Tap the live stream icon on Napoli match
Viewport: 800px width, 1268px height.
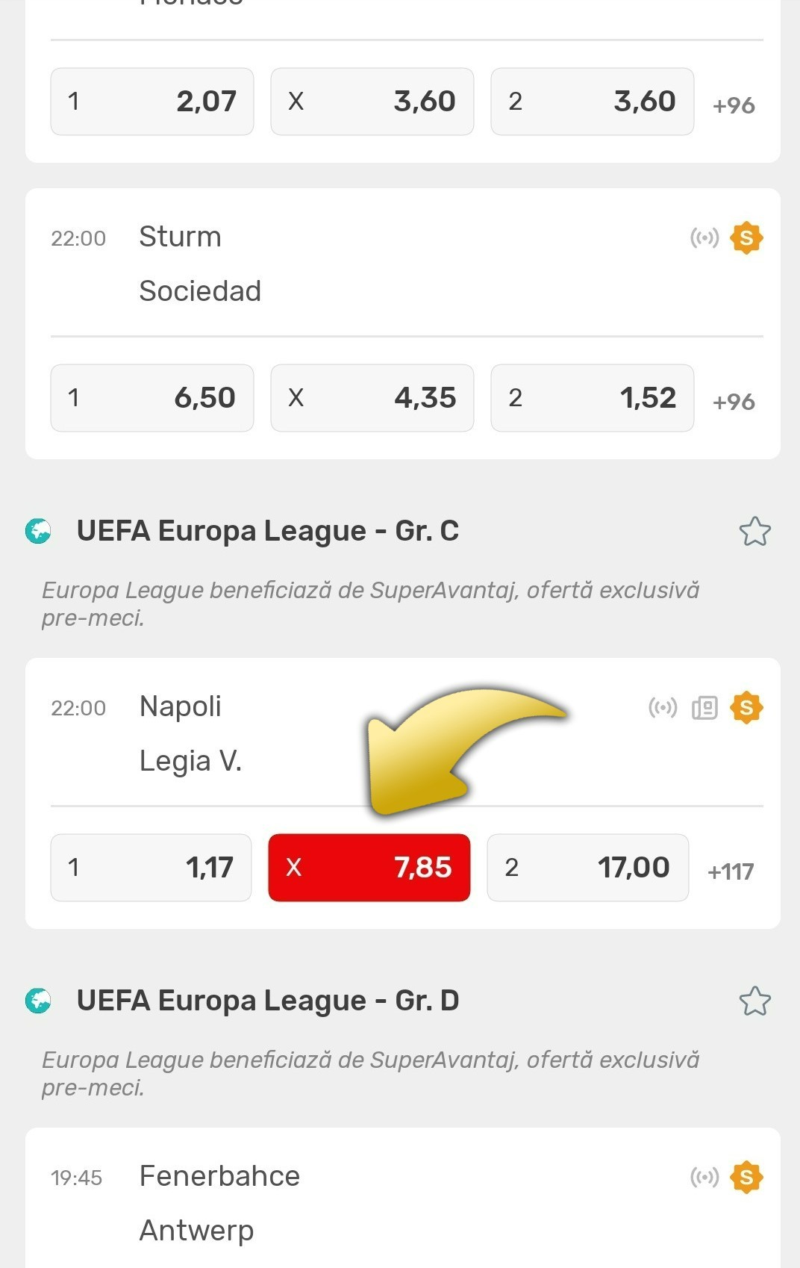point(663,707)
